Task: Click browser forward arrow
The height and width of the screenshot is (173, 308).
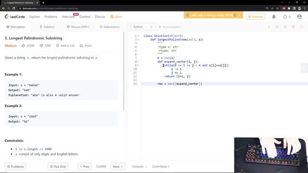Action: 9,9
